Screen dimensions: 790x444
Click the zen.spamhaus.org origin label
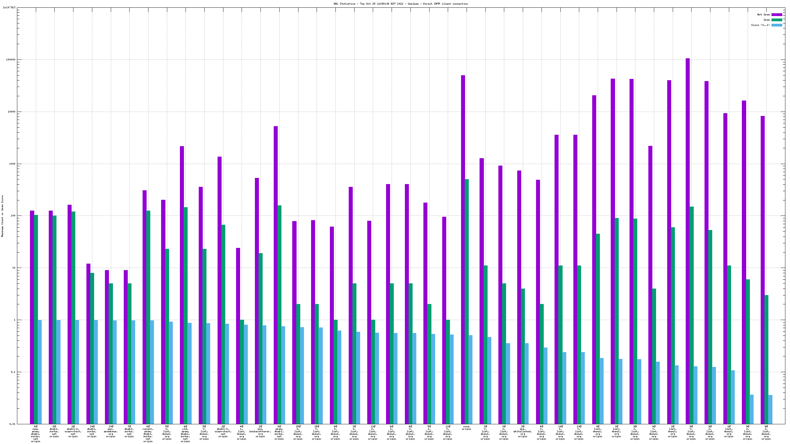[x=110, y=431]
